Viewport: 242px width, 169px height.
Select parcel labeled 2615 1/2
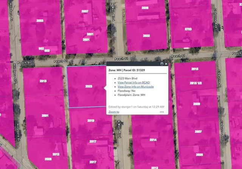click(x=197, y=83)
